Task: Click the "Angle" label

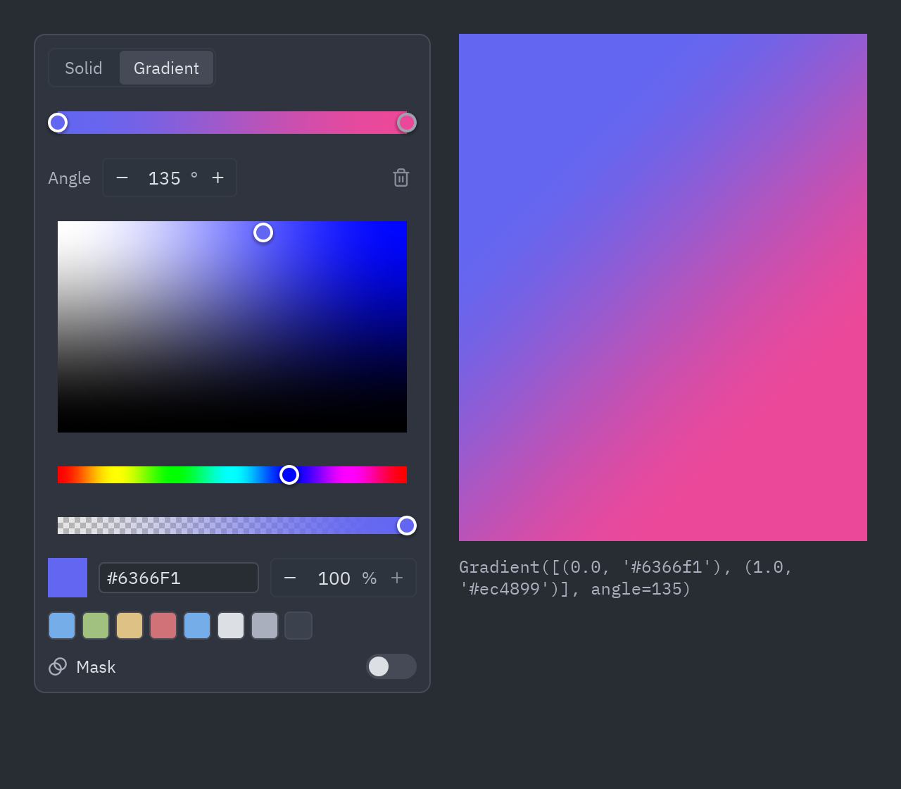Action: [x=69, y=178]
